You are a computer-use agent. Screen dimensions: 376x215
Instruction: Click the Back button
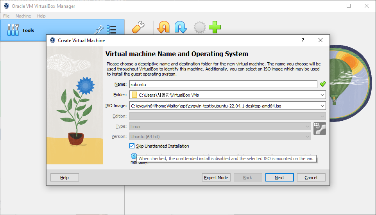[x=248, y=178]
